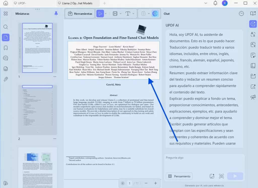The image size is (258, 188).
Task: Open the form fields sidebar icon
Action: [x=6, y=69]
